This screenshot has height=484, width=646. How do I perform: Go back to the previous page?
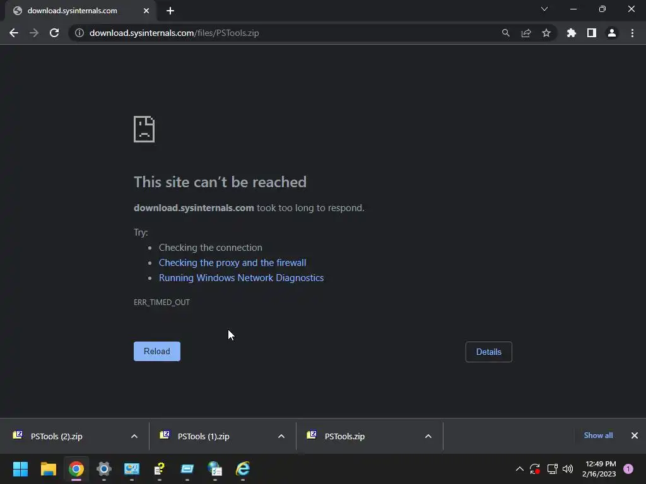point(14,33)
